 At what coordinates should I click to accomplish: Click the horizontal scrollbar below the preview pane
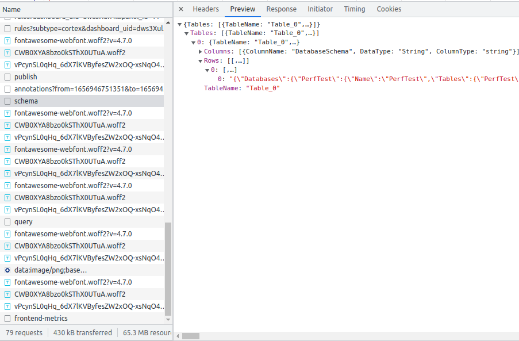point(190,336)
